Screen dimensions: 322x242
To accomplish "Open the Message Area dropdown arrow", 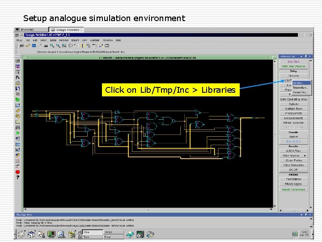I will click(x=301, y=215).
